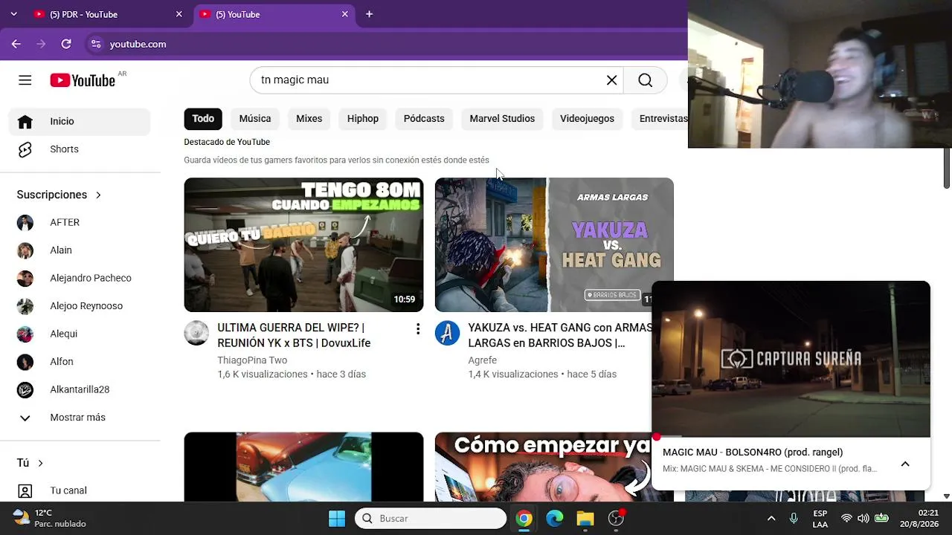Select the Marvel Studios filter chip
Screen dimensions: 952x535
click(x=502, y=119)
